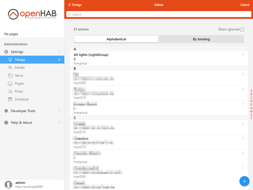Switch to the By binding tab

click(x=201, y=39)
